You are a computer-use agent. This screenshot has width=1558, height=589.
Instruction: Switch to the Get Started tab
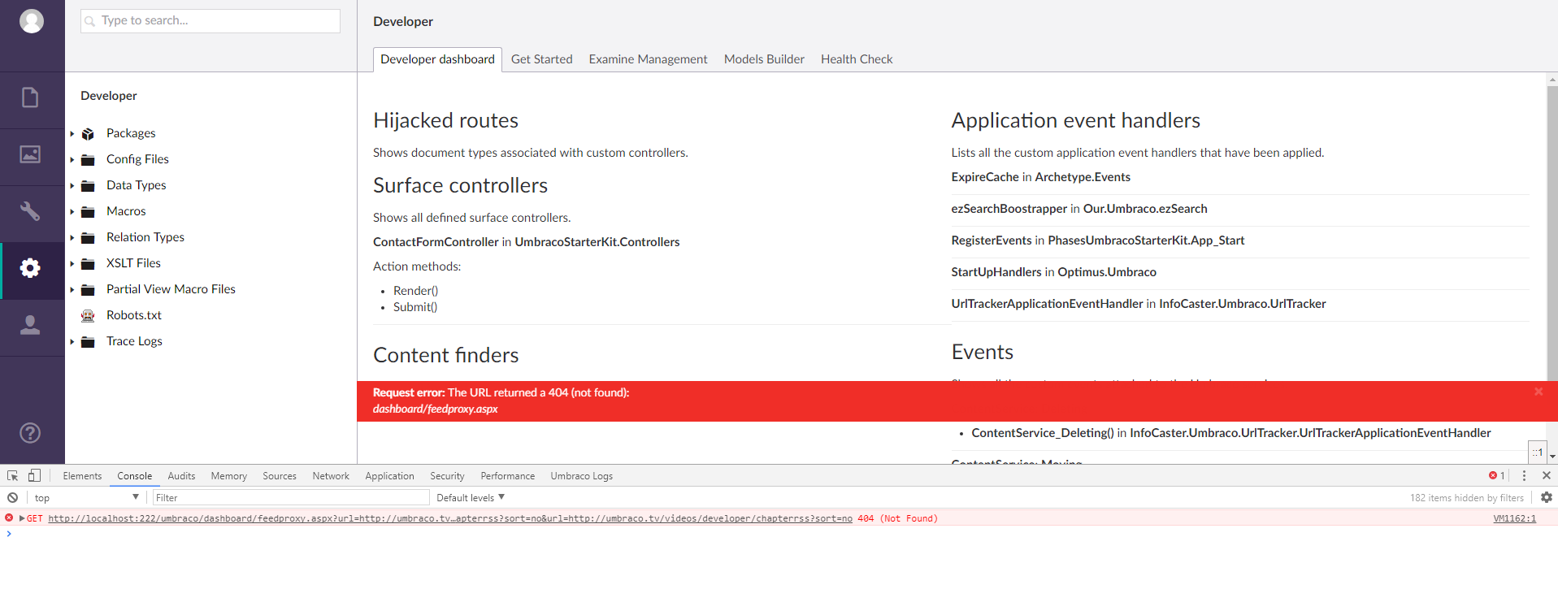541,59
